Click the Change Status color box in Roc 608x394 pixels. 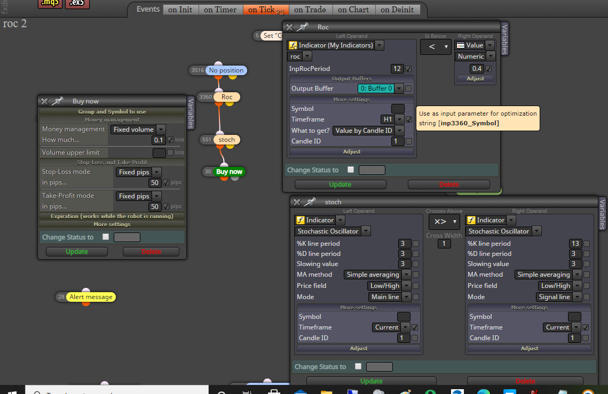(372, 170)
